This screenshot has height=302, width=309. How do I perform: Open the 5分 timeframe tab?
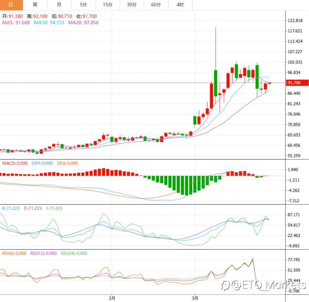pos(84,5)
